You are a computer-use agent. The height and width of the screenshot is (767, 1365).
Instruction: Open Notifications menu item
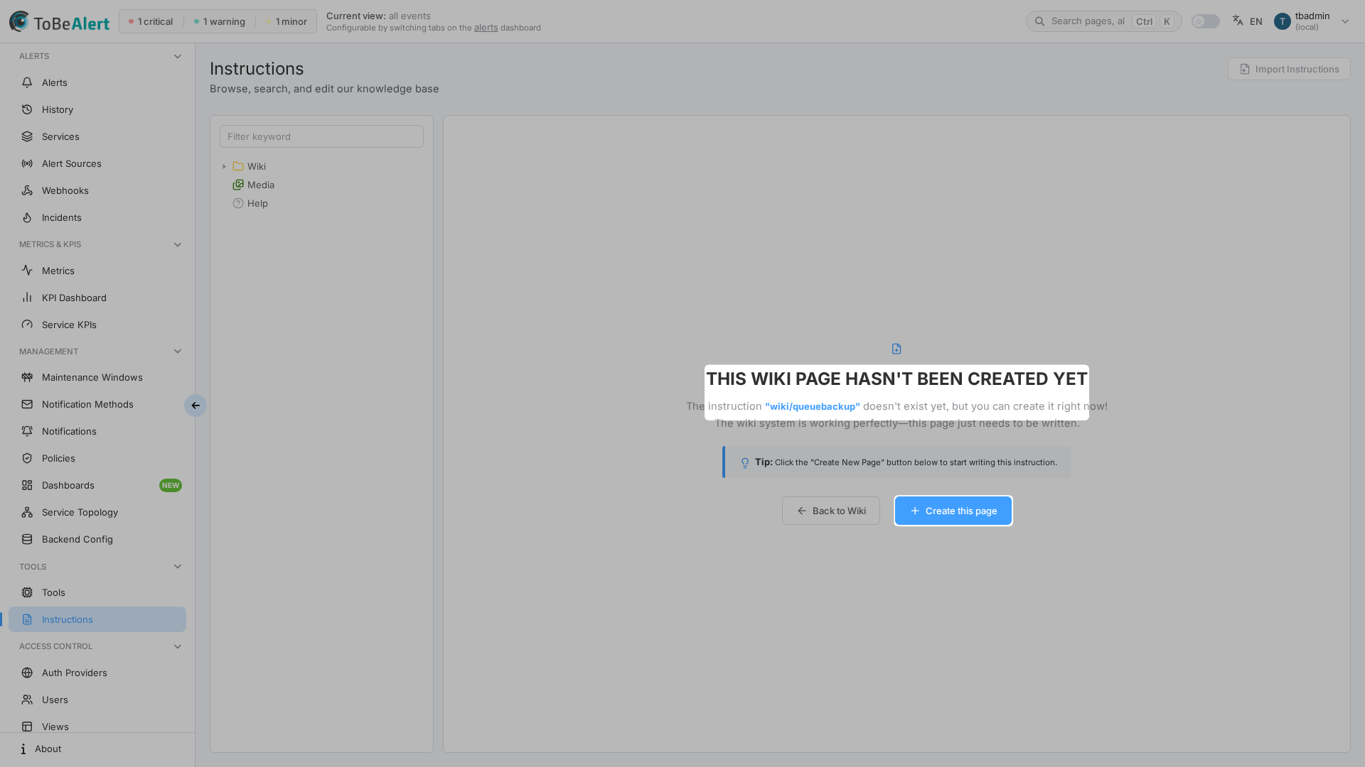point(97,431)
